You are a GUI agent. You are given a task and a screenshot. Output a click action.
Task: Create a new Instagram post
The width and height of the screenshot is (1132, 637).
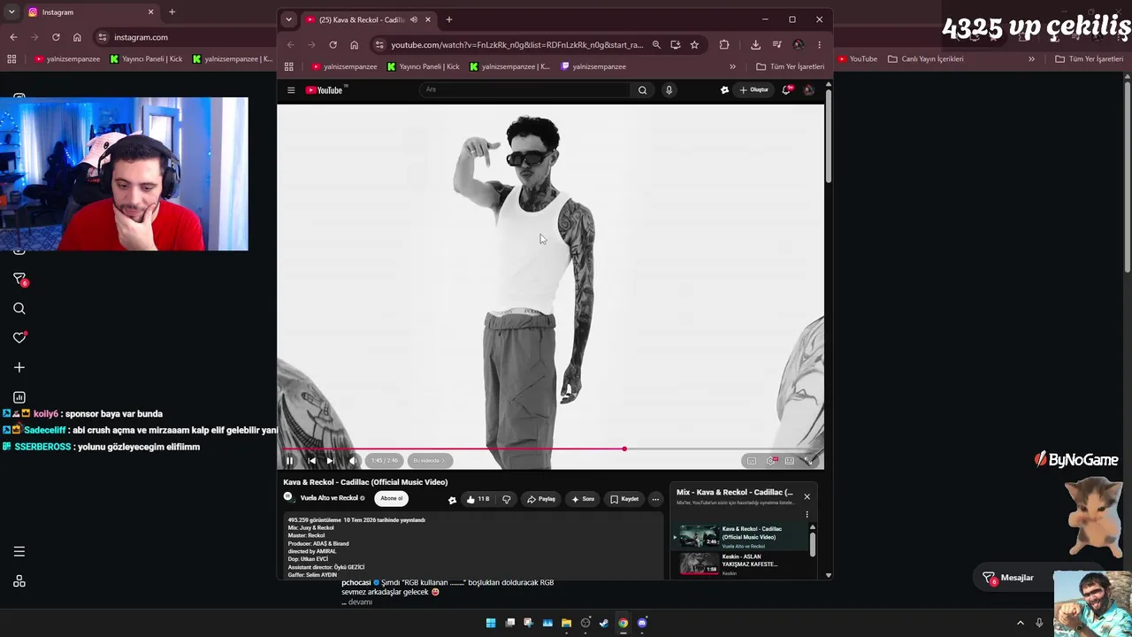19,367
